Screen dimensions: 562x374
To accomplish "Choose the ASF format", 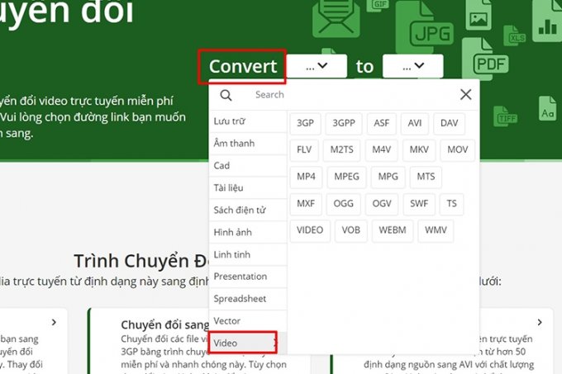I will click(x=381, y=124).
